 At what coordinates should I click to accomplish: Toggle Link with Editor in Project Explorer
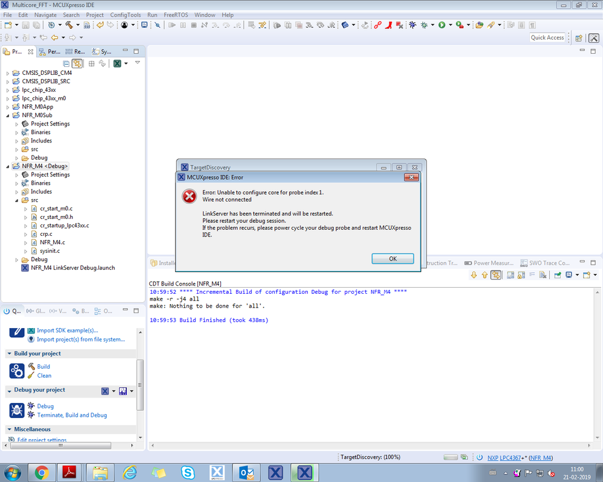point(77,63)
